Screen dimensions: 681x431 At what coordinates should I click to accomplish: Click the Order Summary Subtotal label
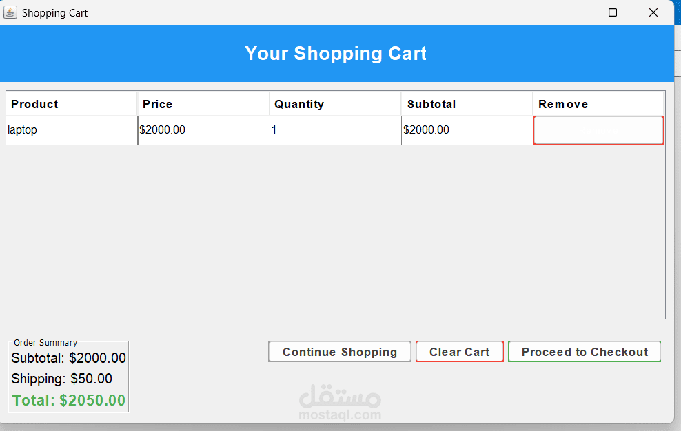pos(68,358)
